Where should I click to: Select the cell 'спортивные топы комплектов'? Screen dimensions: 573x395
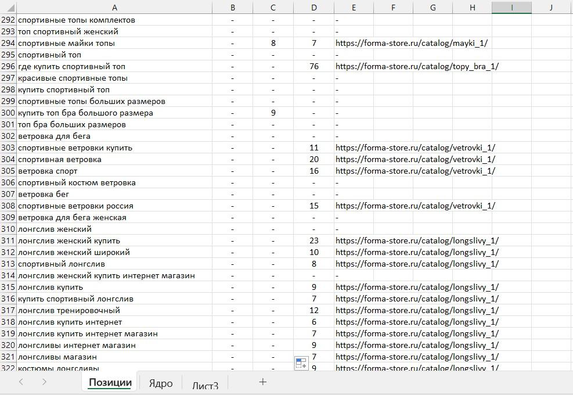click(114, 20)
